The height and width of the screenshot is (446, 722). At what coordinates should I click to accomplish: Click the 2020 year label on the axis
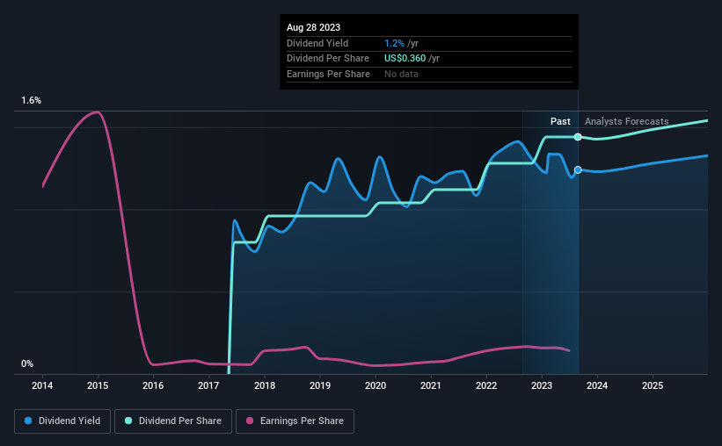coord(376,385)
